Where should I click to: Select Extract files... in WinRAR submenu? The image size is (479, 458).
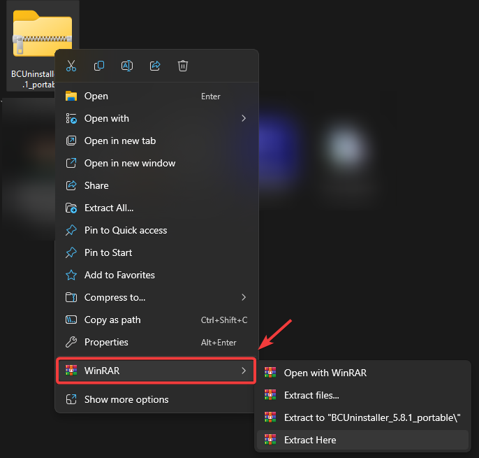pyautogui.click(x=362, y=395)
